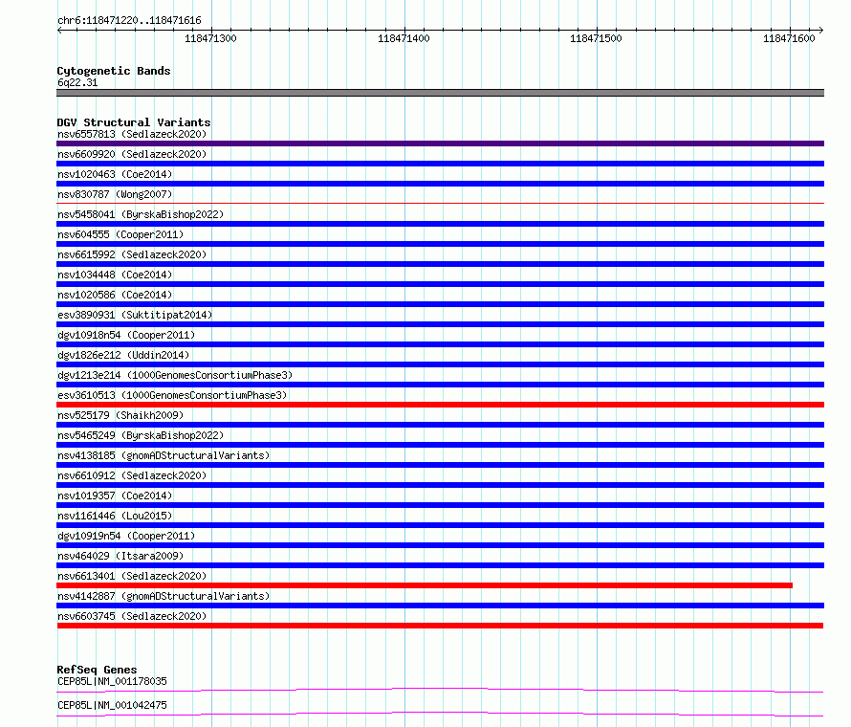Select the red bar of esv3610513

click(440, 405)
